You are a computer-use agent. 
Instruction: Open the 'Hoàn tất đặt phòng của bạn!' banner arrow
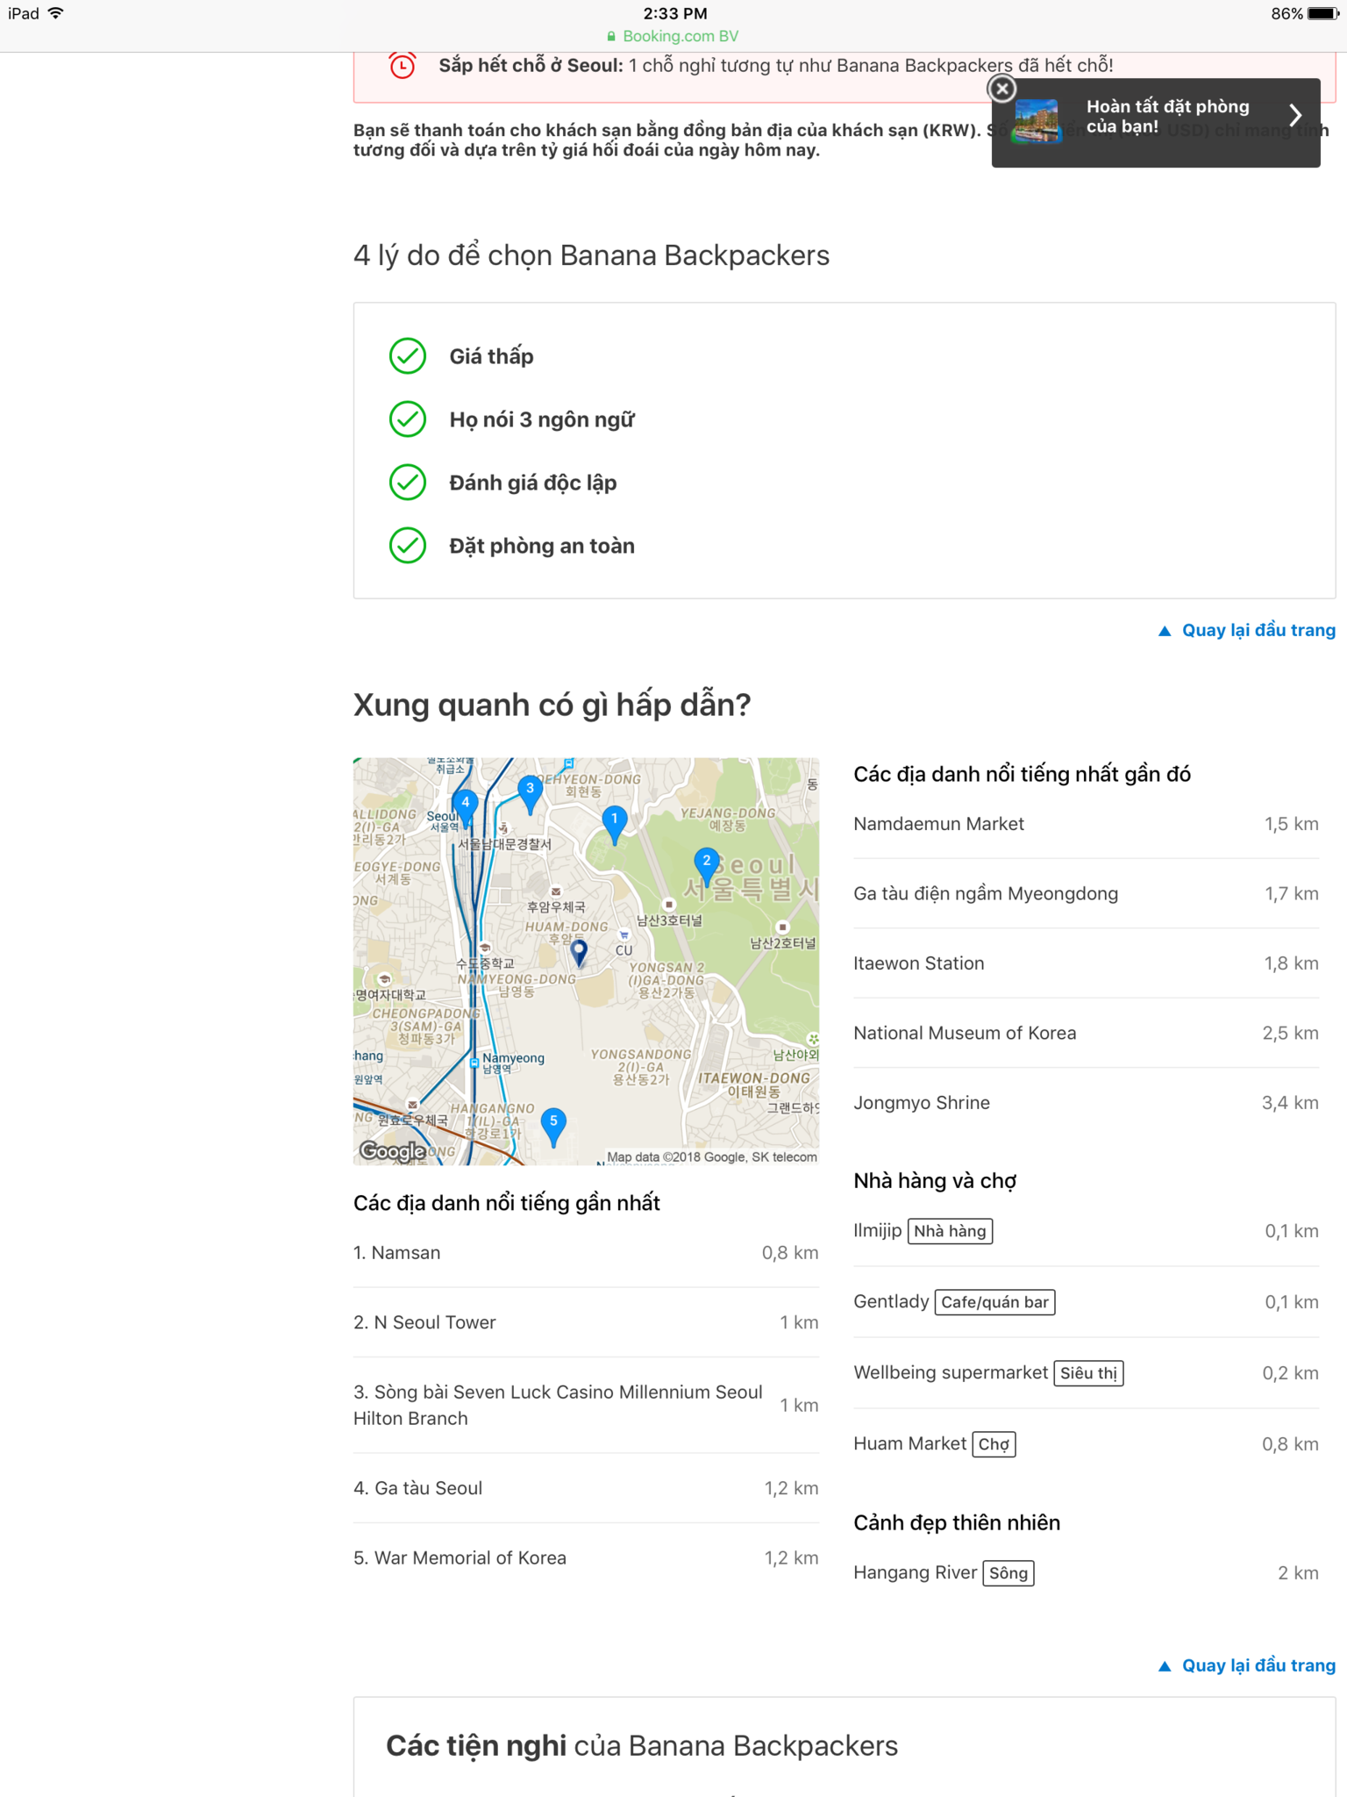[1295, 116]
